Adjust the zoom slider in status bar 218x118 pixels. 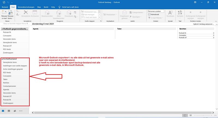pyautogui.click(x=203, y=115)
